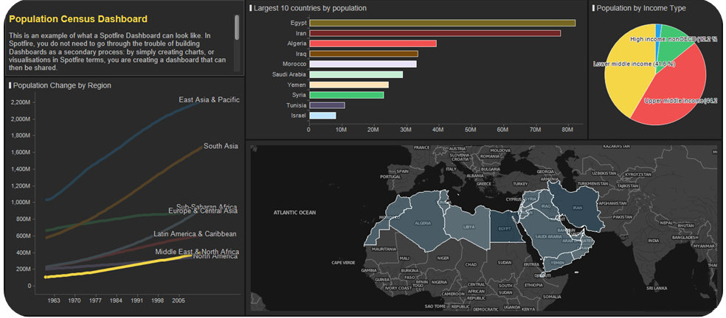Viewport: 726px width, 318px height.
Task: Select the East Asia & Pacific line label
Action: (209, 99)
